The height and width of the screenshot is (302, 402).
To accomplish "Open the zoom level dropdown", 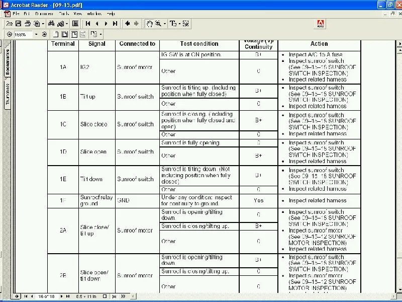I will tap(36, 34).
